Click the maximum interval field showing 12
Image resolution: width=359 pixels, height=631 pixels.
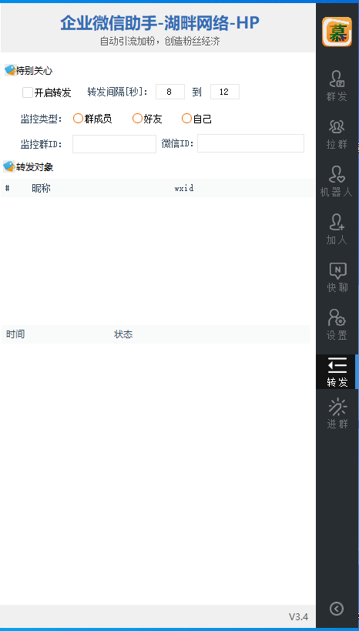coord(225,92)
